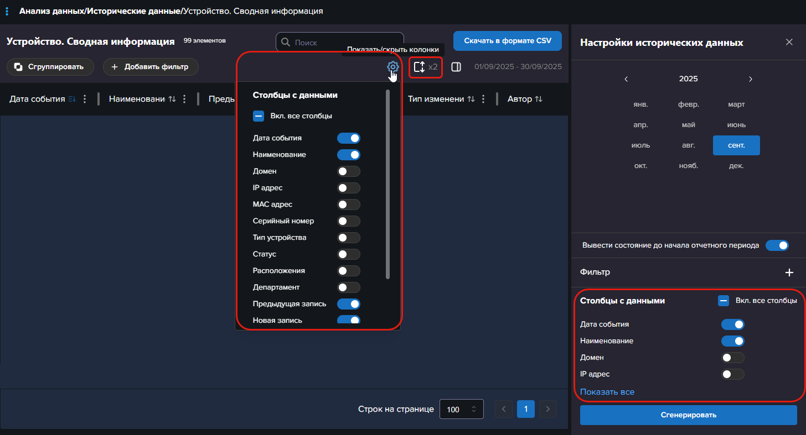
Task: Close the historical data settings panel
Action: pos(789,43)
